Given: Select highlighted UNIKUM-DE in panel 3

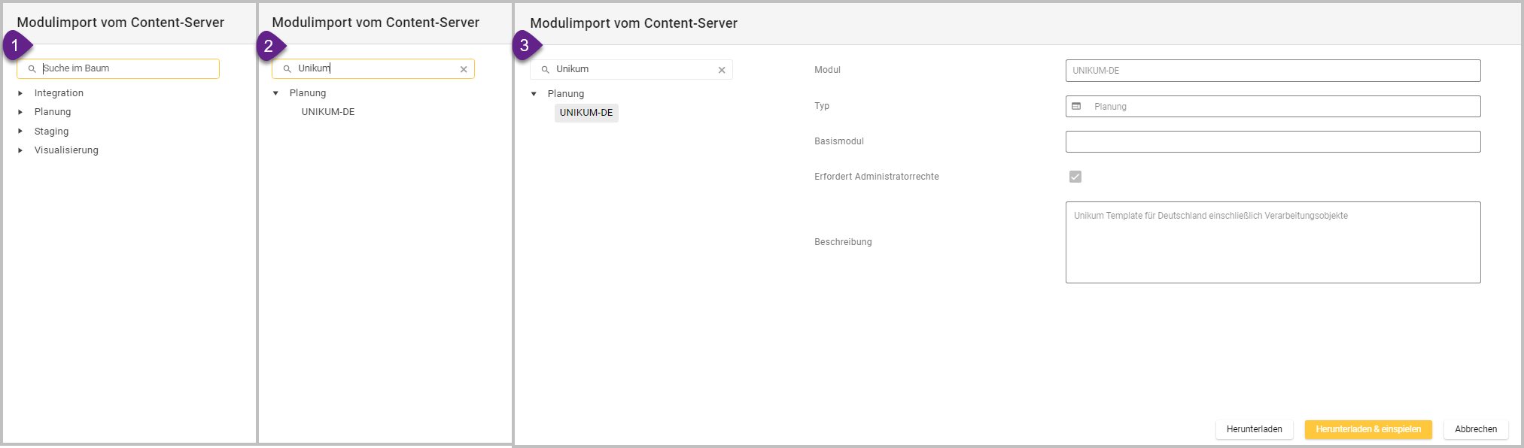Looking at the screenshot, I should (x=586, y=113).
